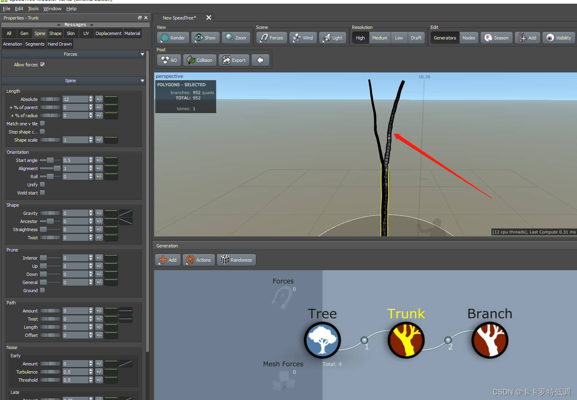Click the Light scene button
The width and height of the screenshot is (577, 400).
[332, 38]
